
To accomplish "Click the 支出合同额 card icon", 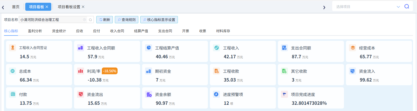I will click(x=284, y=48).
